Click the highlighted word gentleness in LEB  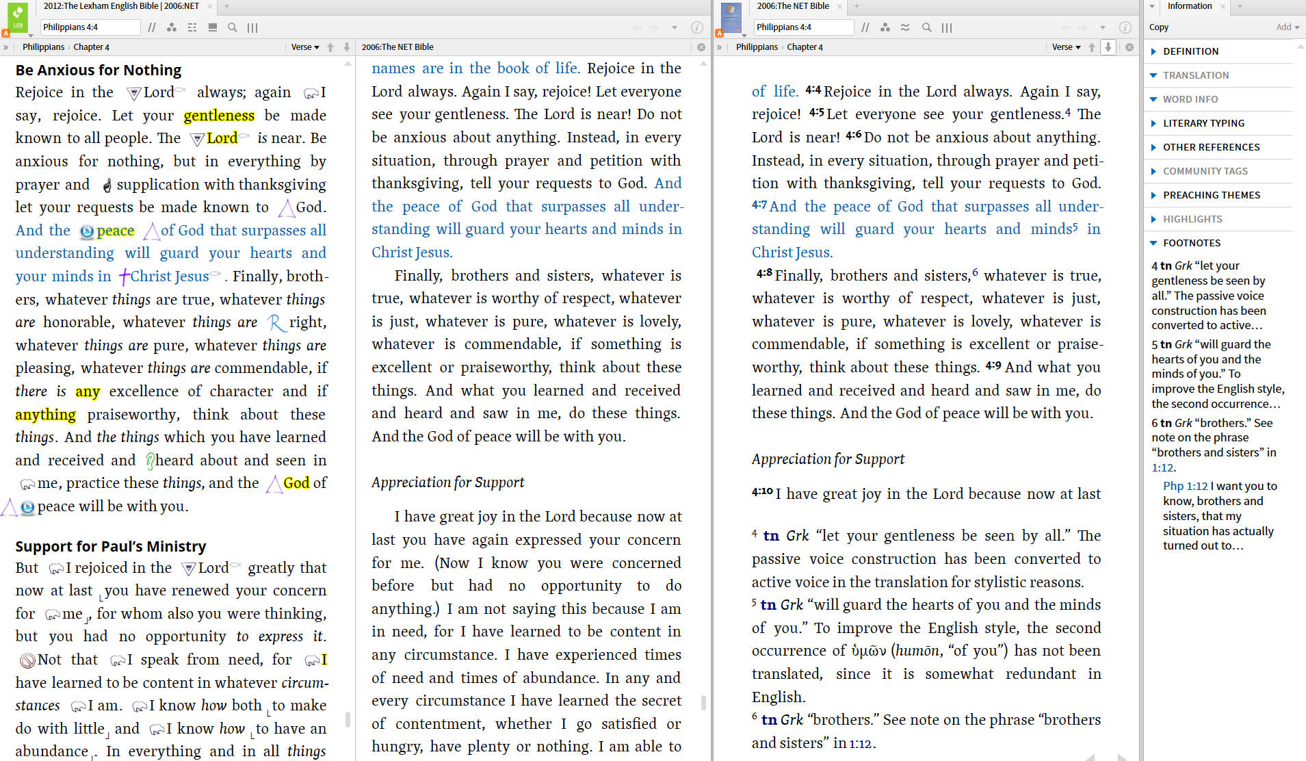click(x=219, y=116)
